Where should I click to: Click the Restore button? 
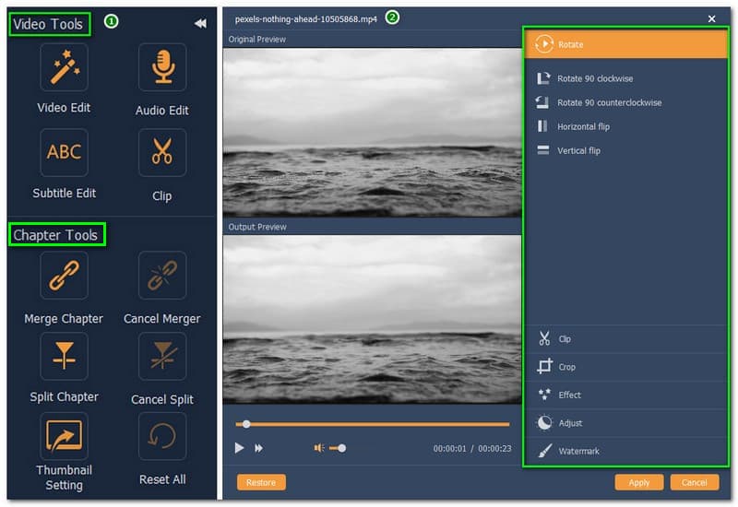click(261, 482)
